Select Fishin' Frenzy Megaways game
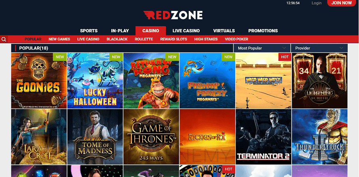 207,81
